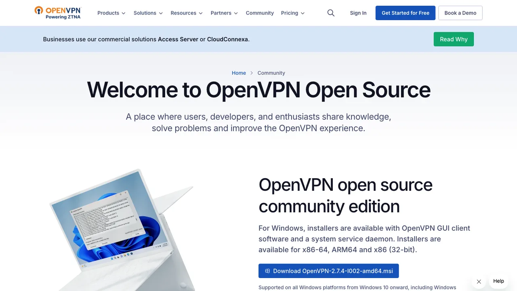The height and width of the screenshot is (291, 517).
Task: Expand the Partners dropdown menu
Action: [x=224, y=13]
